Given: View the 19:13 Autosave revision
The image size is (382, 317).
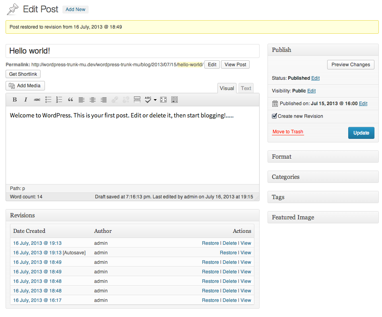Looking at the screenshot, I should click(x=246, y=253).
